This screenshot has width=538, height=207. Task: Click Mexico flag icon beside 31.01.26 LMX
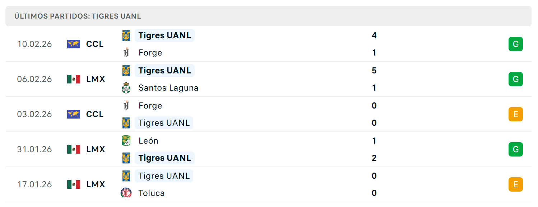[x=74, y=149]
